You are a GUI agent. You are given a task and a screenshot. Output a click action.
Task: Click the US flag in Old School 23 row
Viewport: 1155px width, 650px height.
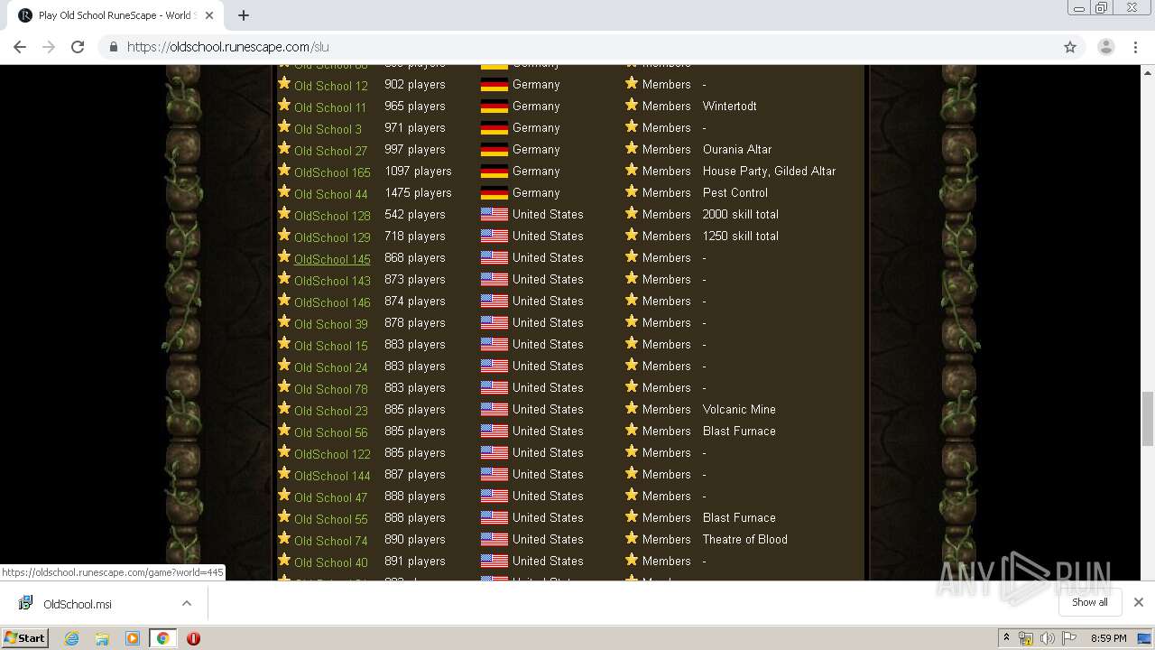(494, 409)
